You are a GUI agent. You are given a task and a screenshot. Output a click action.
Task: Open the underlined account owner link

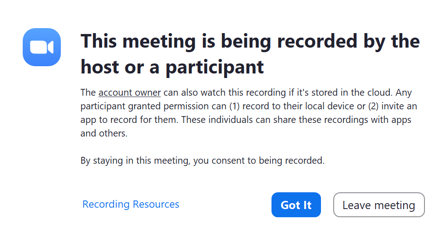point(130,93)
